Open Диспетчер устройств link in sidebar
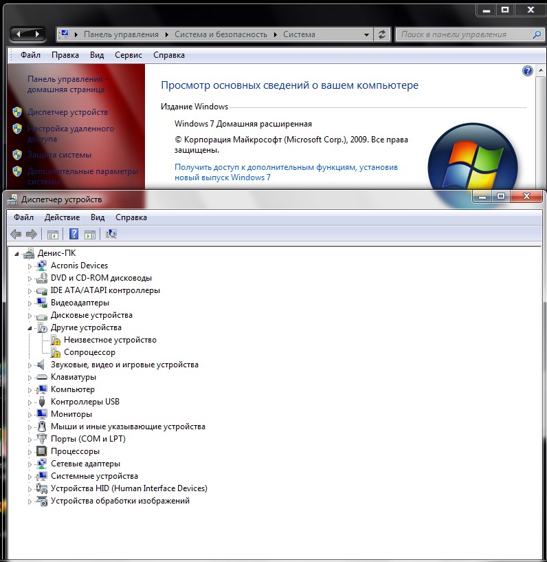Image resolution: width=547 pixels, height=562 pixels. pyautogui.click(x=67, y=112)
